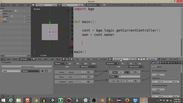The height and width of the screenshot is (103, 183).
Task: Open info editor type selector icon
Action: tap(3, 5)
